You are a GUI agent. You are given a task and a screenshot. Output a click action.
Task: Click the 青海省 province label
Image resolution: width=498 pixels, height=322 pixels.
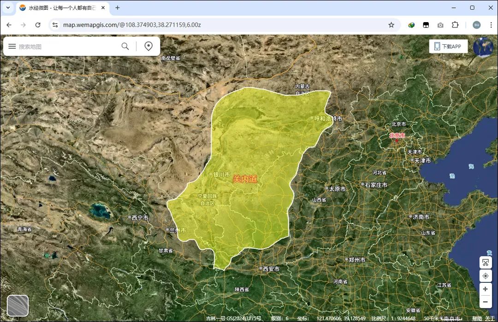coord(24,229)
